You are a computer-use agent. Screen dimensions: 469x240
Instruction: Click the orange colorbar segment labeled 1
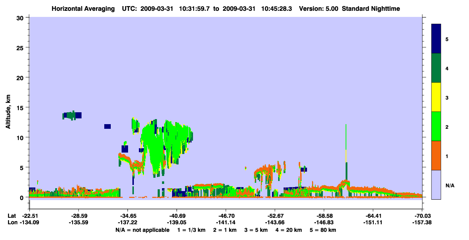436,155
